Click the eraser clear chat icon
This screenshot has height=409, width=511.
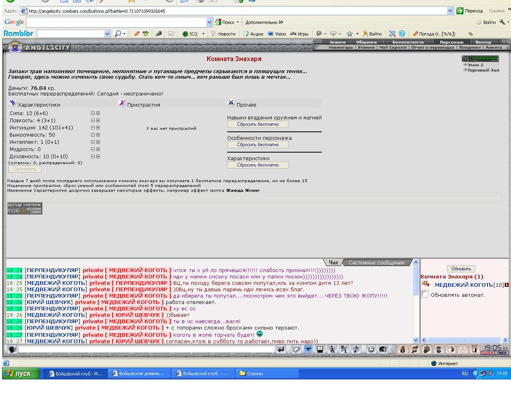[x=296, y=349]
